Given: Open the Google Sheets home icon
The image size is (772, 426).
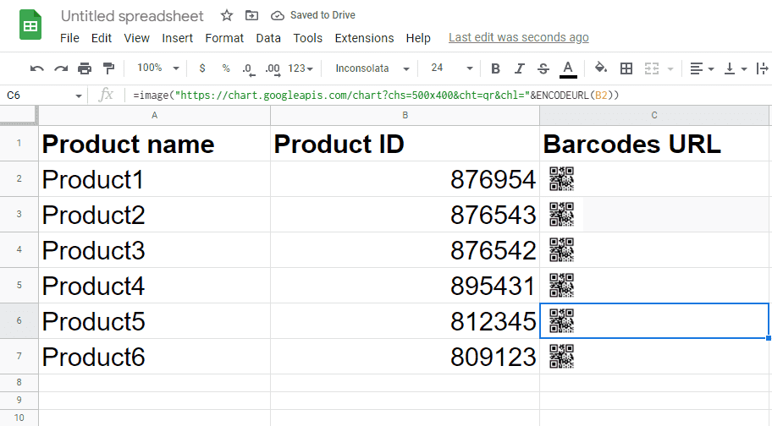Looking at the screenshot, I should coord(30,25).
